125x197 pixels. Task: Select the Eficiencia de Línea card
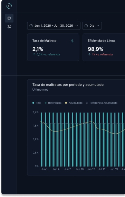click(104, 47)
